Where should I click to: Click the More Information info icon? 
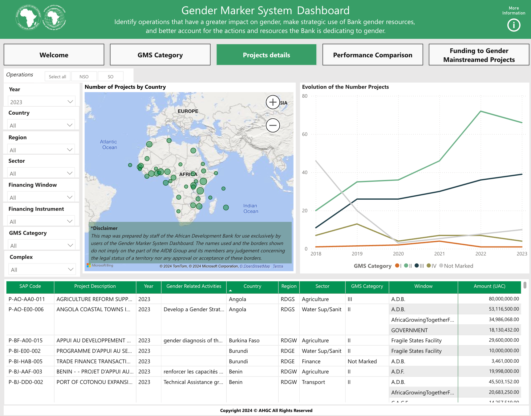(513, 25)
